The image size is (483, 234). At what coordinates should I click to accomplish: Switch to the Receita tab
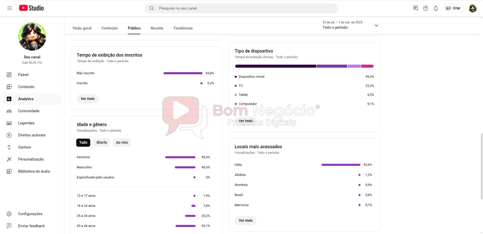click(157, 28)
